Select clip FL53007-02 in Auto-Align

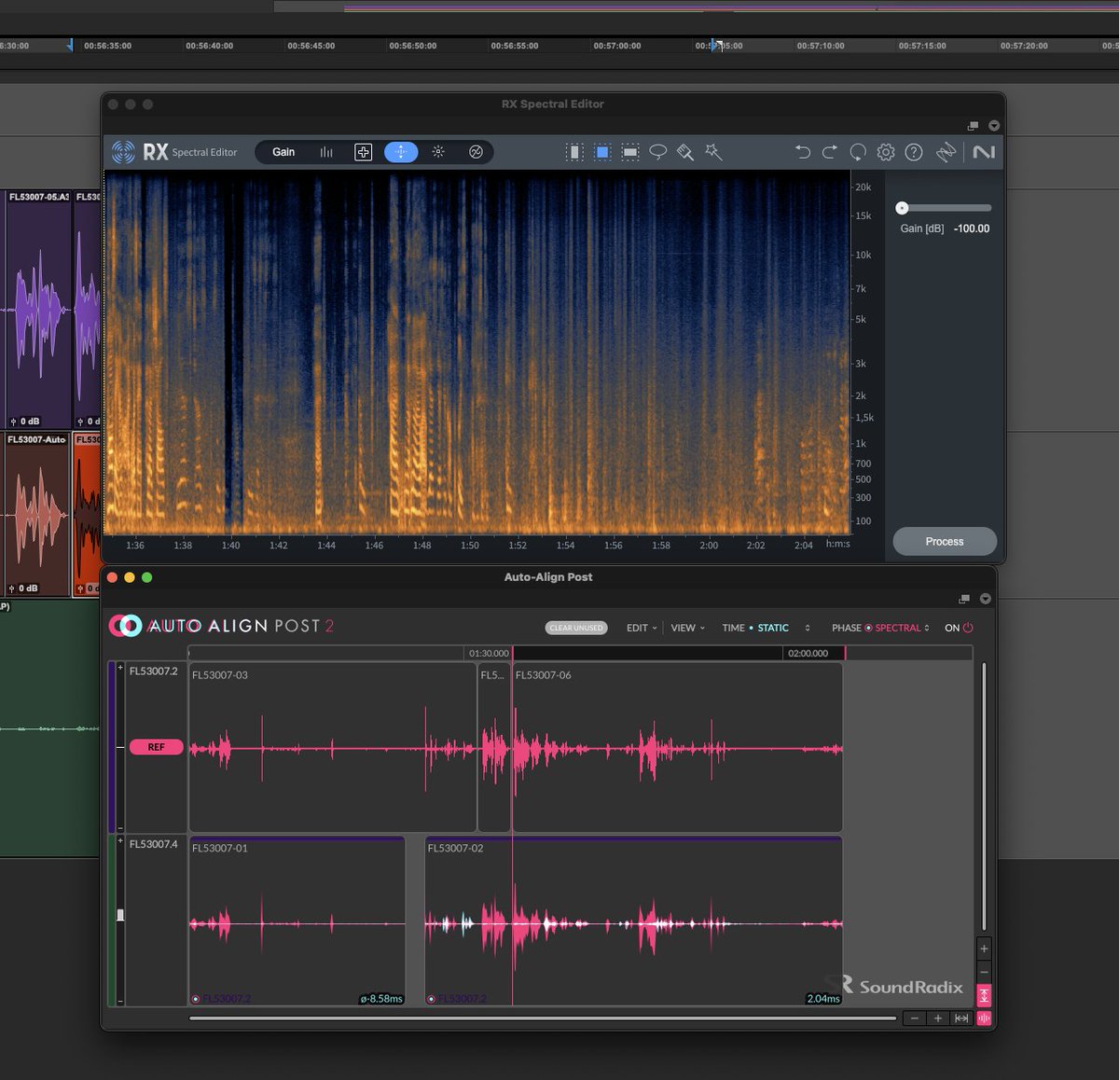(x=633, y=921)
